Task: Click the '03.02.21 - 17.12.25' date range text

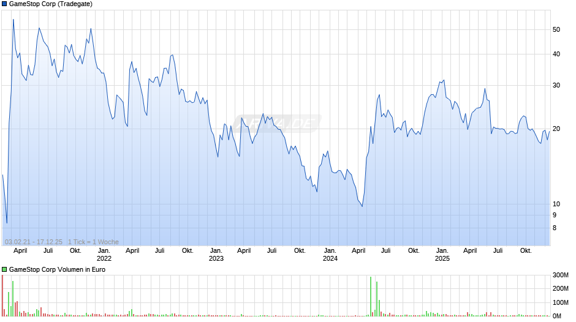Action: [34, 242]
